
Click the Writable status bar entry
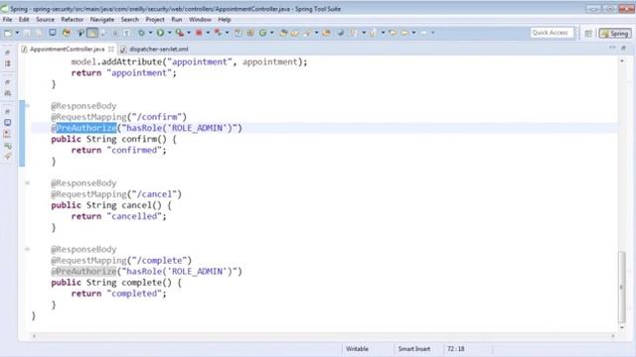[x=357, y=349]
